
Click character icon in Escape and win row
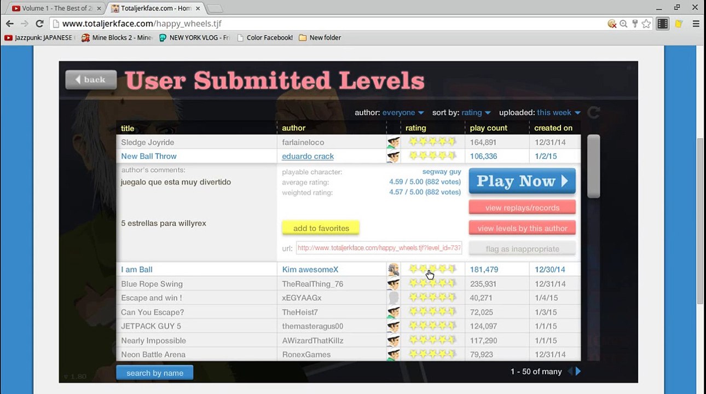click(x=393, y=298)
